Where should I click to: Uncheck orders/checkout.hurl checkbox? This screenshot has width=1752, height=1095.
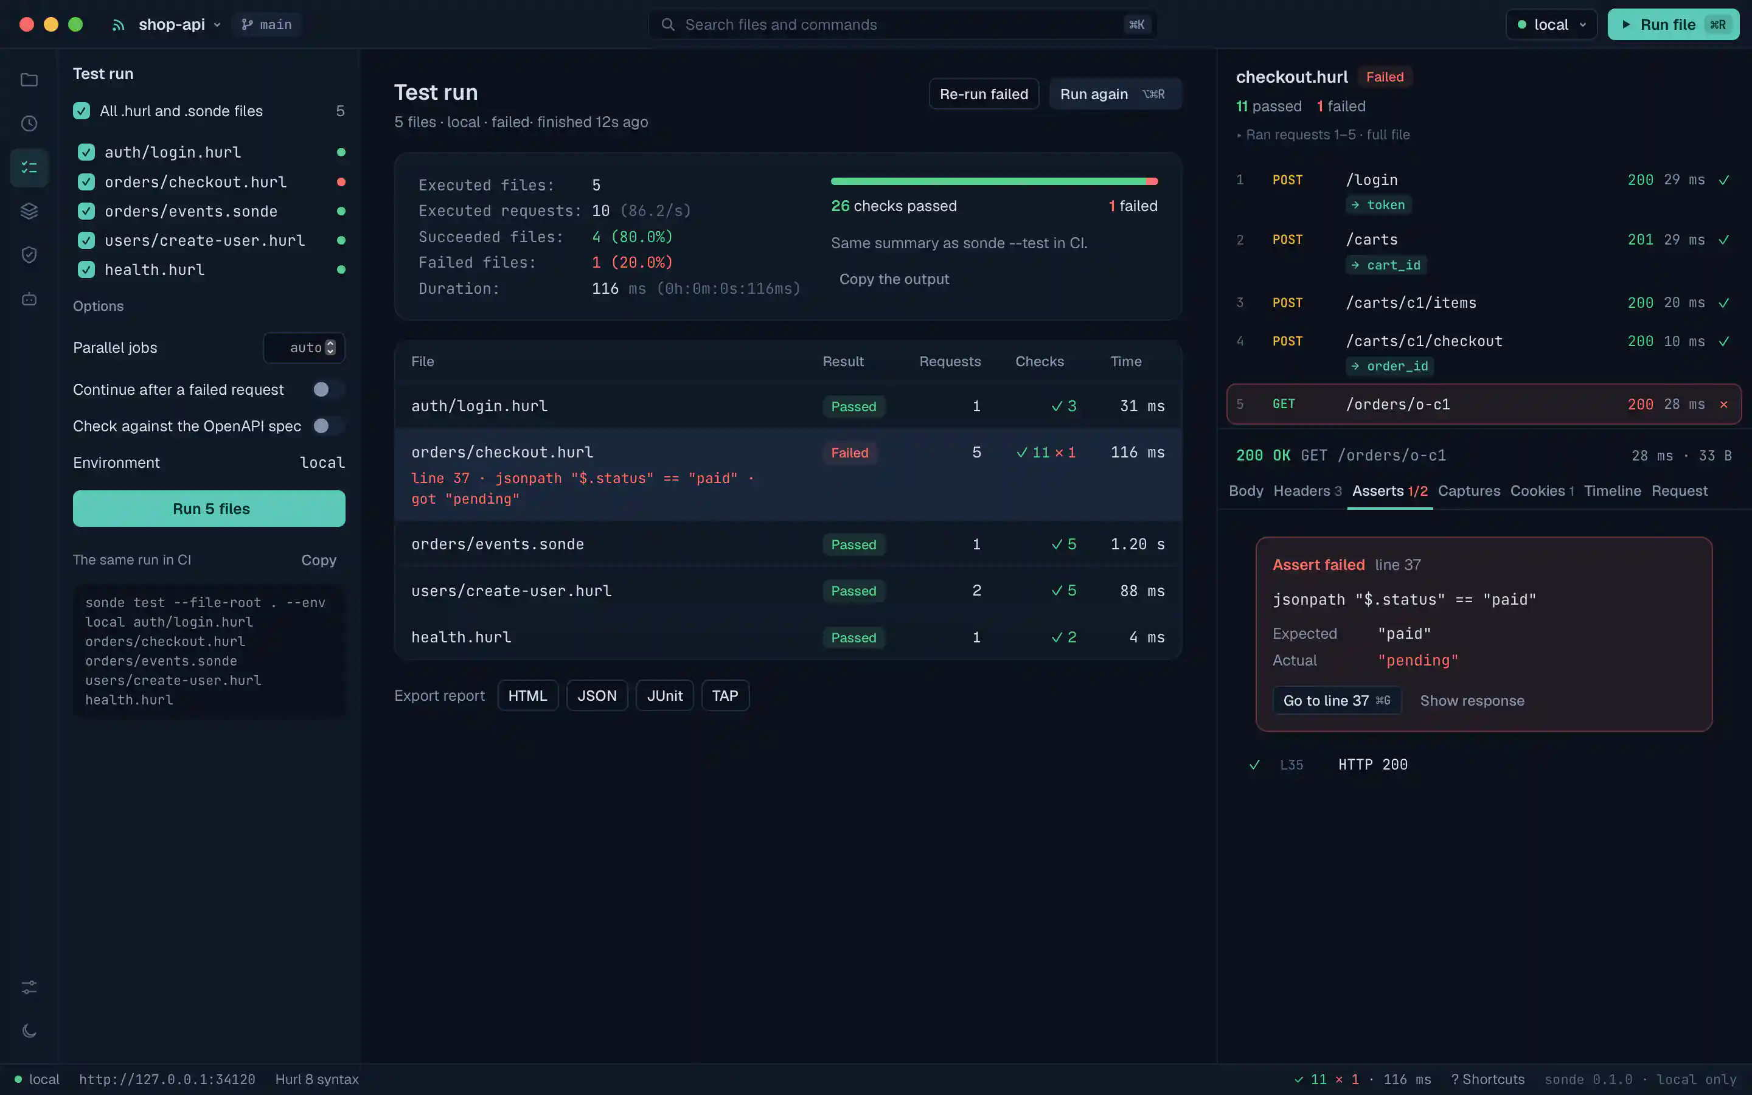coord(86,182)
